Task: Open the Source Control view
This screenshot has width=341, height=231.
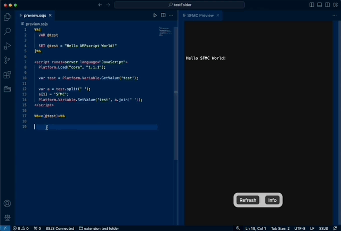Action: [x=7, y=60]
